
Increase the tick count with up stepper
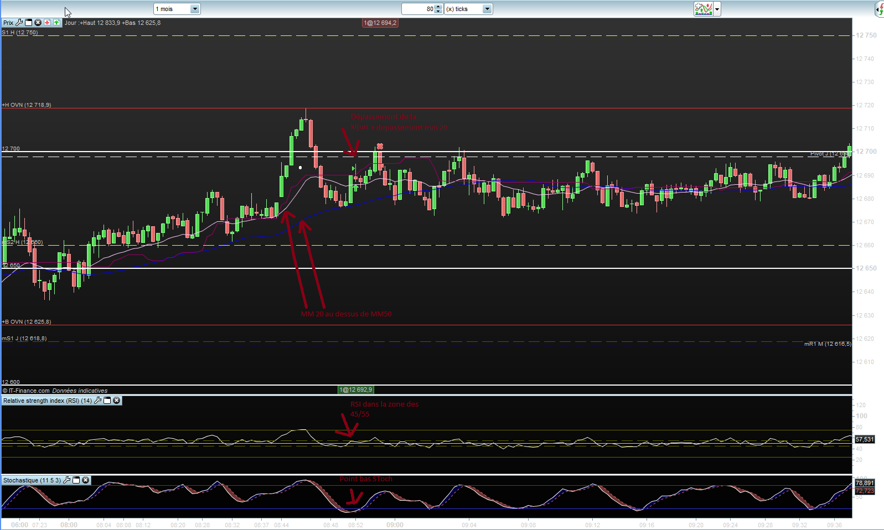click(x=438, y=6)
